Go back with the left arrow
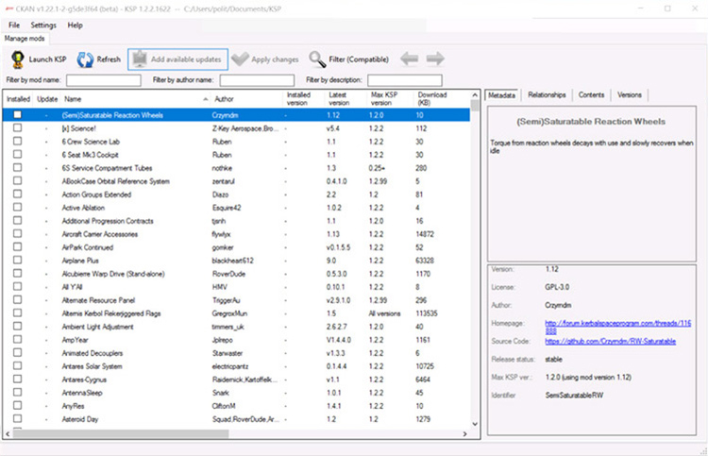The height and width of the screenshot is (456, 708). click(409, 59)
